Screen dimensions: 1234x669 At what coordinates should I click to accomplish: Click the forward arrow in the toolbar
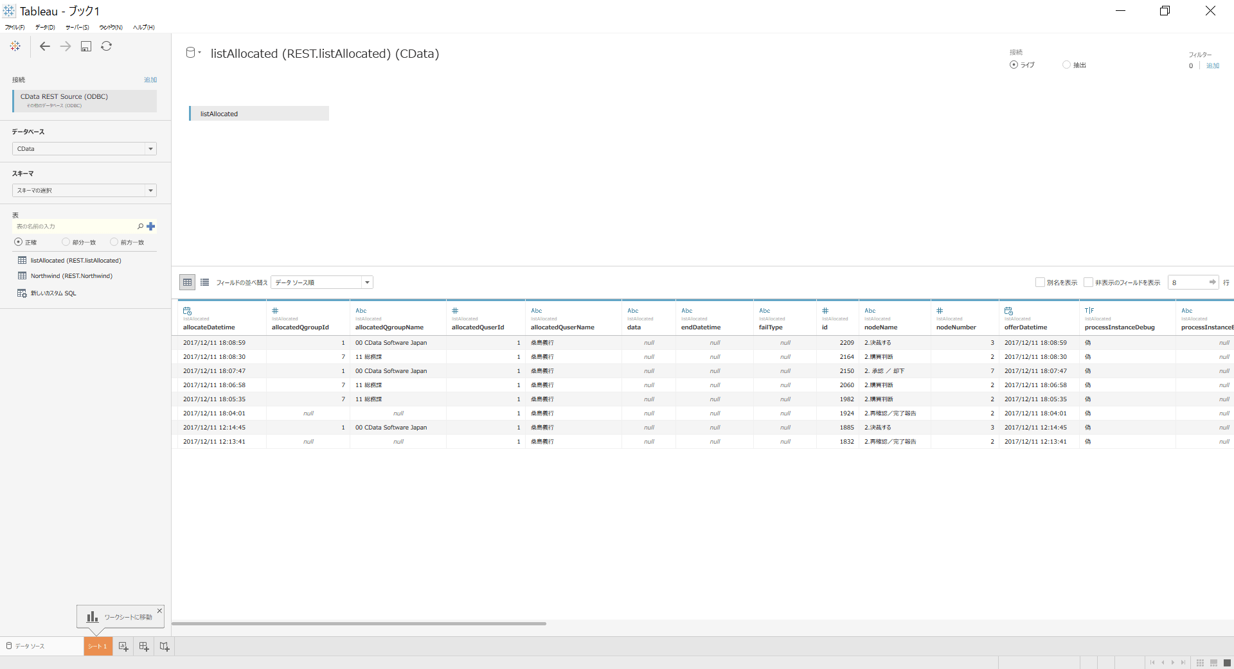pyautogui.click(x=66, y=46)
